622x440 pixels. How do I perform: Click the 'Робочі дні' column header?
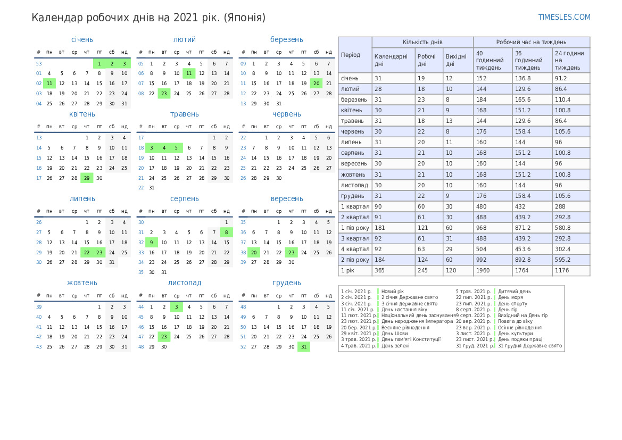tap(428, 60)
